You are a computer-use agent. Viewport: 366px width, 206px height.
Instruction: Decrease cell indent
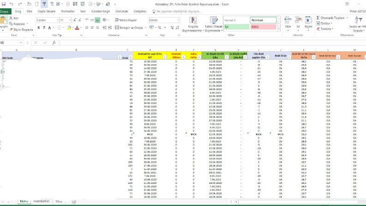tap(104, 28)
